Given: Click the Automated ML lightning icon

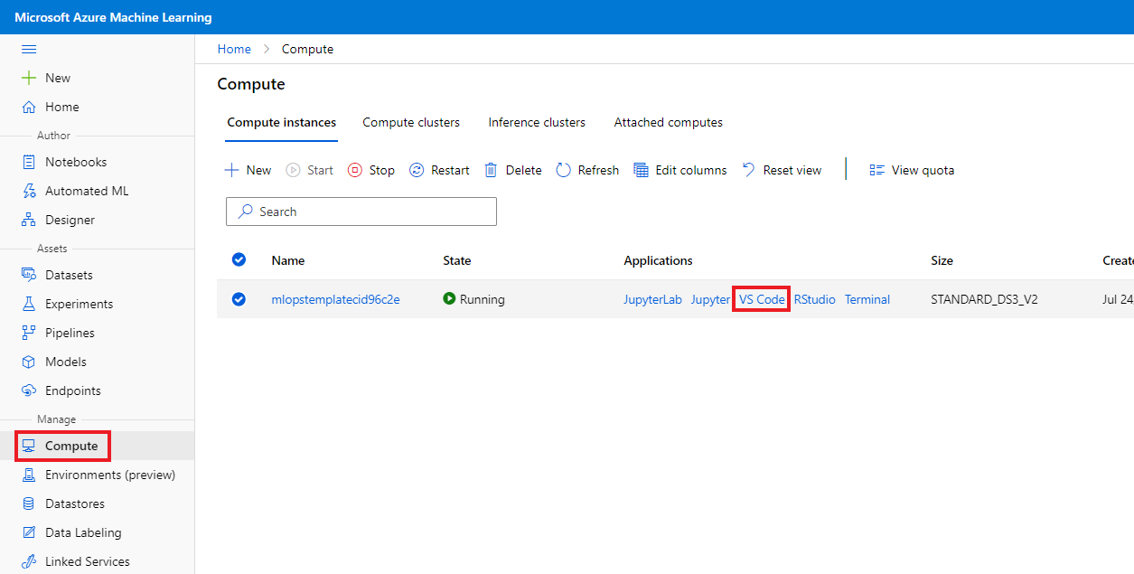Looking at the screenshot, I should tap(29, 191).
